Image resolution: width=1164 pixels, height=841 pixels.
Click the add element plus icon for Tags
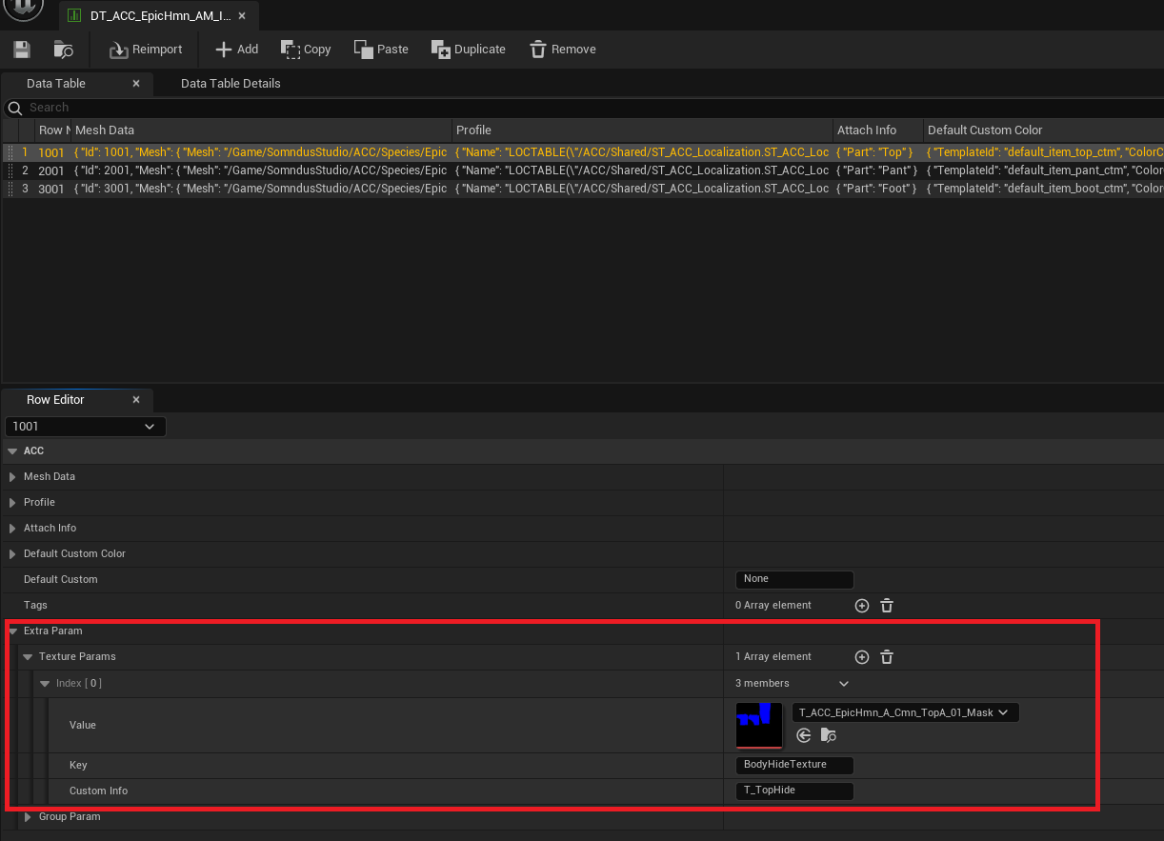click(x=861, y=606)
